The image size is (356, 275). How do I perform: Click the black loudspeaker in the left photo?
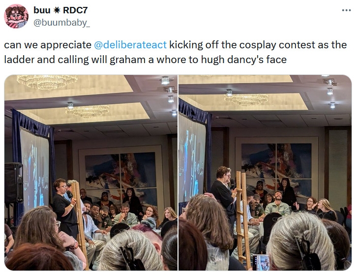pos(14,183)
